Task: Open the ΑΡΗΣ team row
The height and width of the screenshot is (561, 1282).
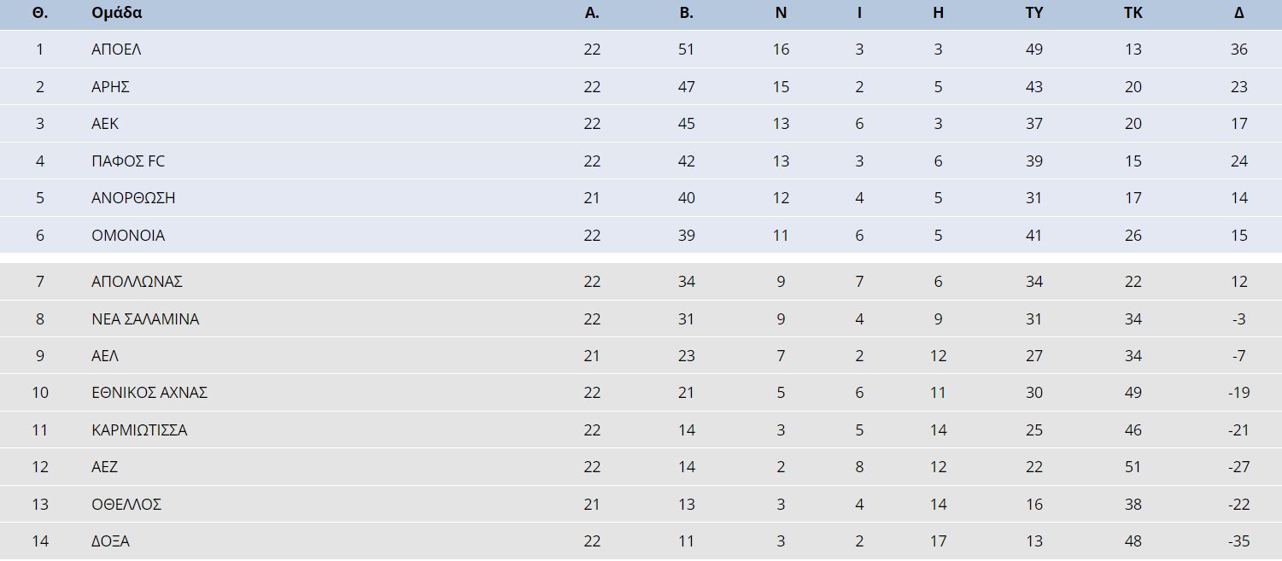Action: click(x=641, y=86)
